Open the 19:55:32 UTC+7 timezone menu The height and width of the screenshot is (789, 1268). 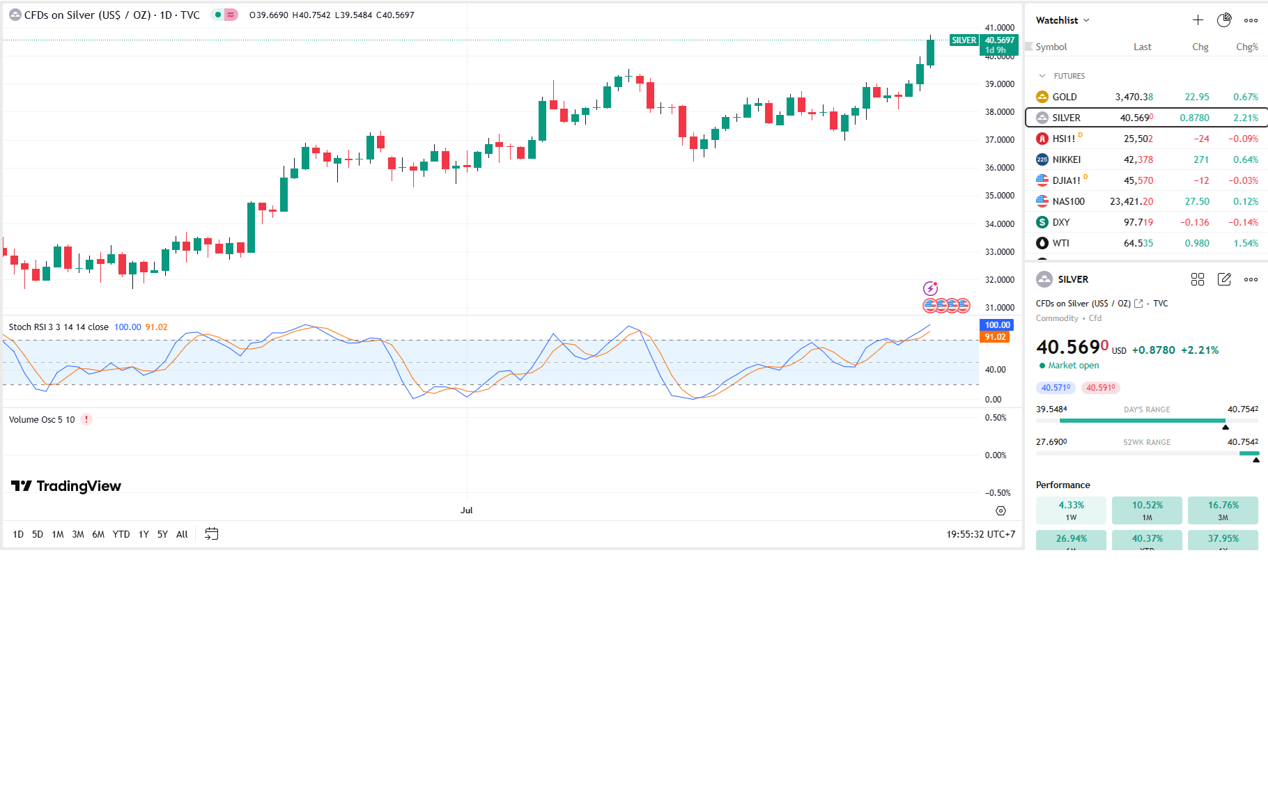click(980, 534)
